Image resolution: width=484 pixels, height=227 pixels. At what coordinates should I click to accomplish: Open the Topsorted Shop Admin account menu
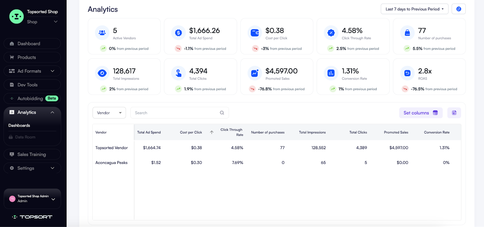point(32,199)
